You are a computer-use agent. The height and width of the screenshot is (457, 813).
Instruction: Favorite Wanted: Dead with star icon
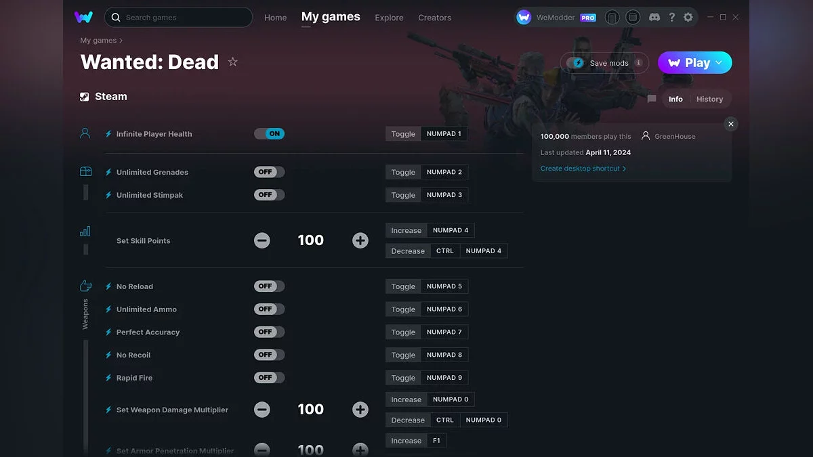point(233,62)
